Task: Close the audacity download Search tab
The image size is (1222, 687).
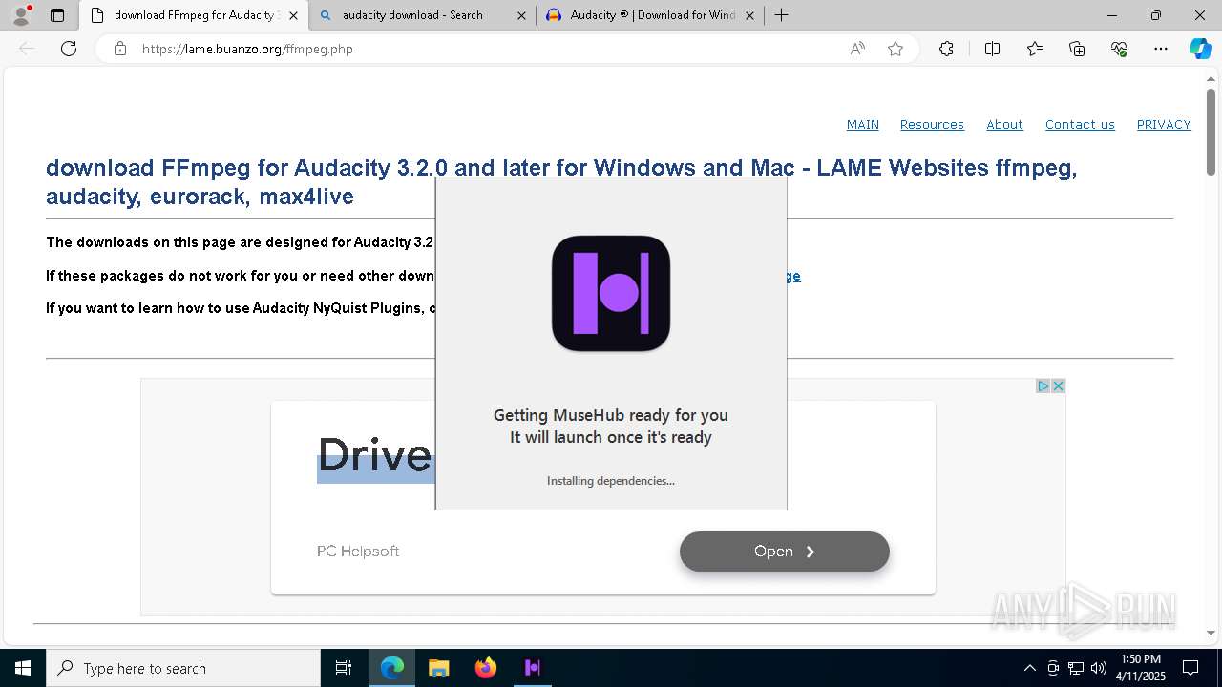Action: [x=521, y=15]
